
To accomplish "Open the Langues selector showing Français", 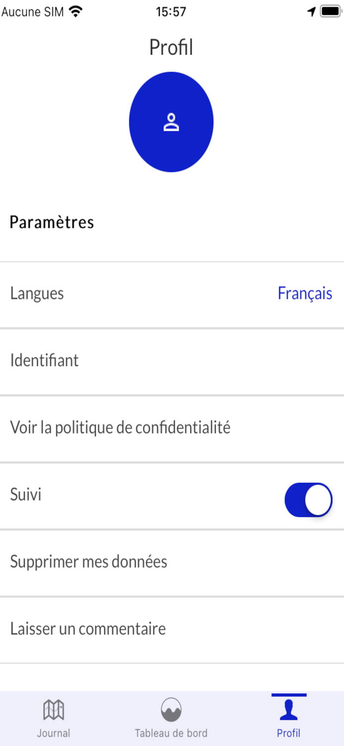I will (171, 293).
